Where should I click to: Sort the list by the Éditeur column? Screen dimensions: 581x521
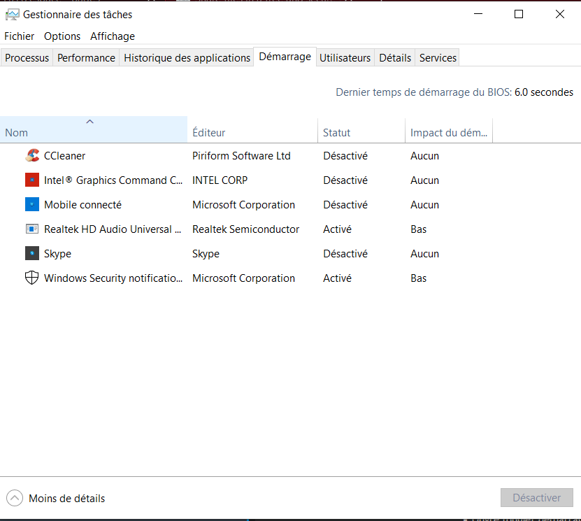[252, 132]
